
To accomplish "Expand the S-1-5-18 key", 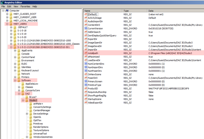I will pos(11,31).
